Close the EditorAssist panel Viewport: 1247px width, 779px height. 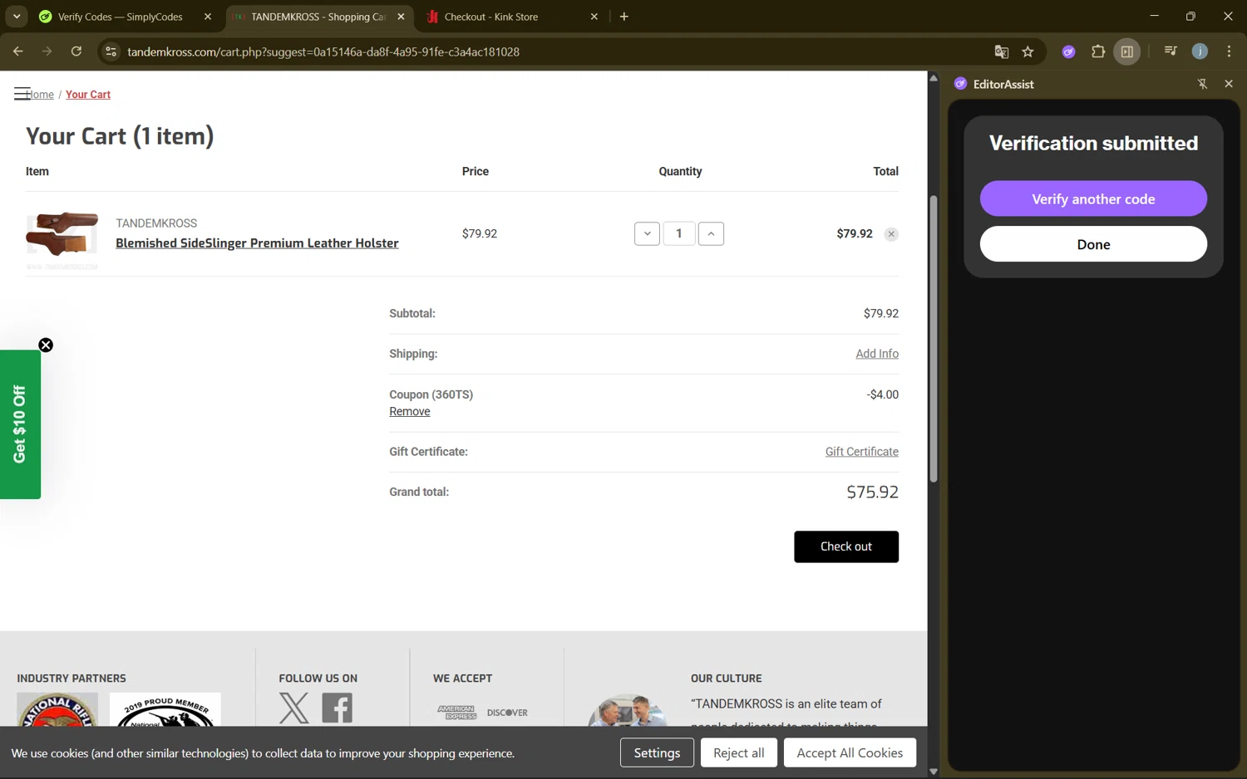pyautogui.click(x=1229, y=84)
